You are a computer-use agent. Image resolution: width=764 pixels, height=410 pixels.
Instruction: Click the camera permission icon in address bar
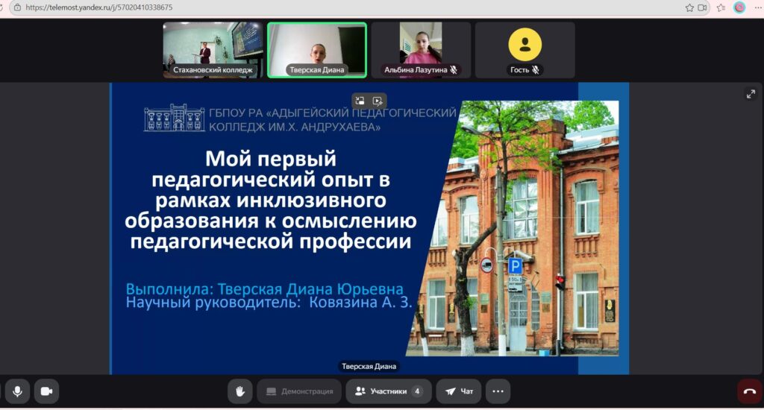click(702, 7)
